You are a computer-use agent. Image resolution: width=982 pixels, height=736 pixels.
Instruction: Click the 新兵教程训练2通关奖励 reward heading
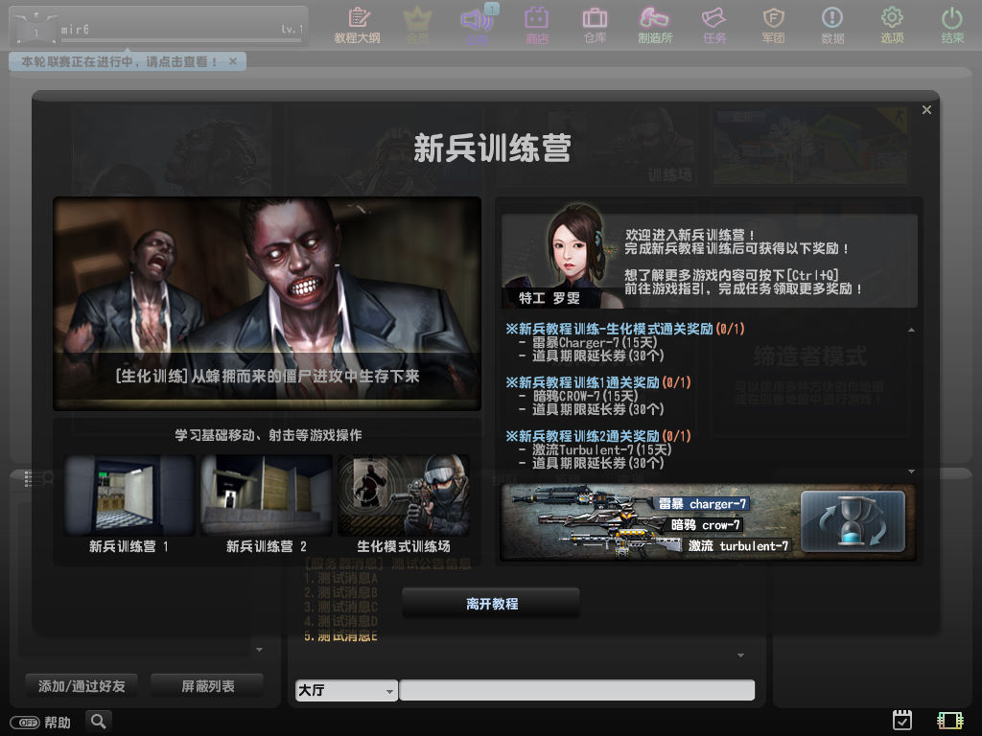598,436
